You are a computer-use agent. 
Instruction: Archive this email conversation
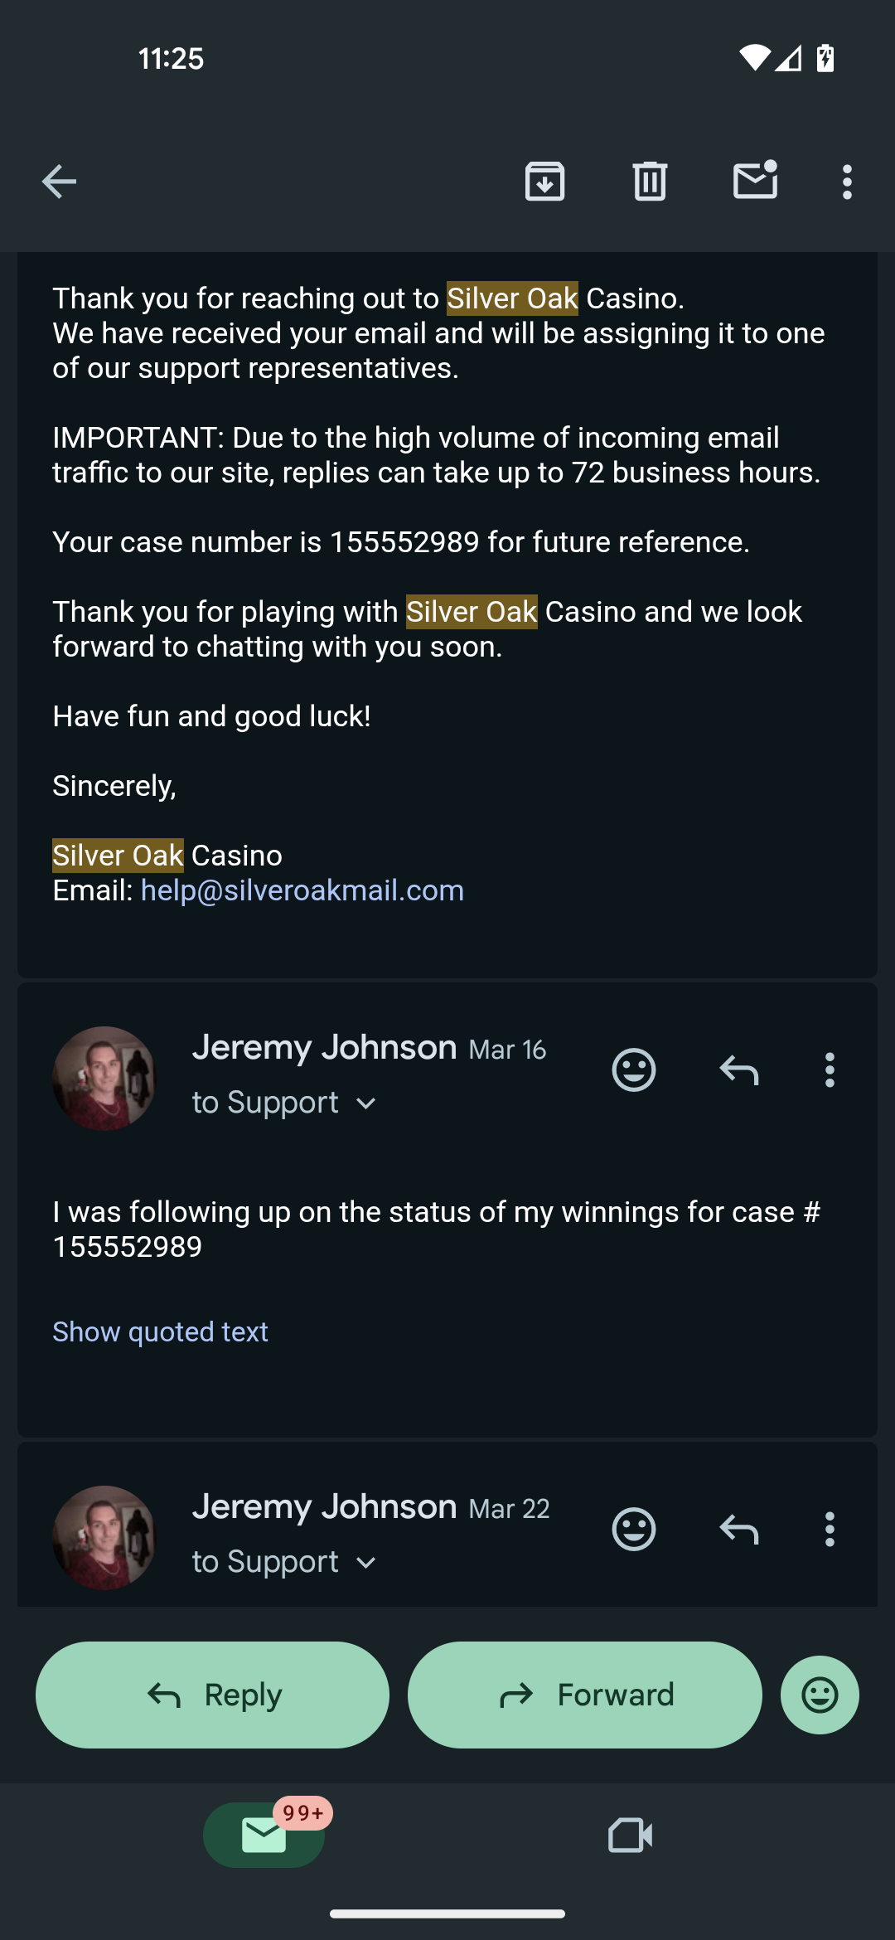click(x=544, y=182)
